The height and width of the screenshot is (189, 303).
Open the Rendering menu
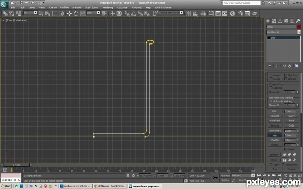[x=108, y=8]
